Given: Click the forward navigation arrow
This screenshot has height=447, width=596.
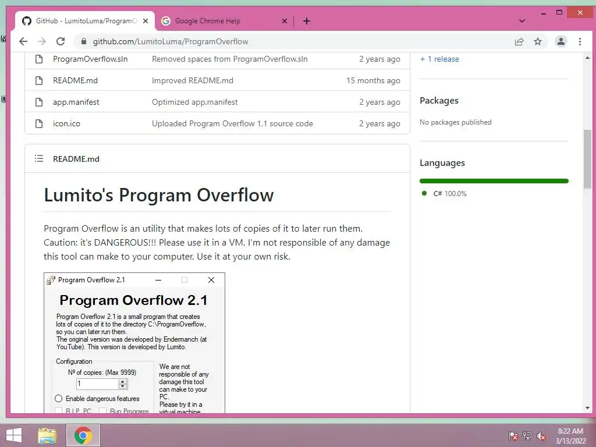Looking at the screenshot, I should tap(42, 41).
